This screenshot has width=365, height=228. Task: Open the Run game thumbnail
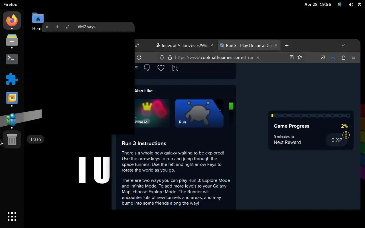point(199,113)
